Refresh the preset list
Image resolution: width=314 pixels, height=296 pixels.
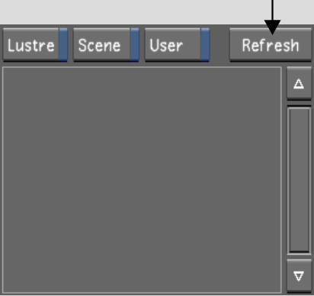(x=271, y=45)
